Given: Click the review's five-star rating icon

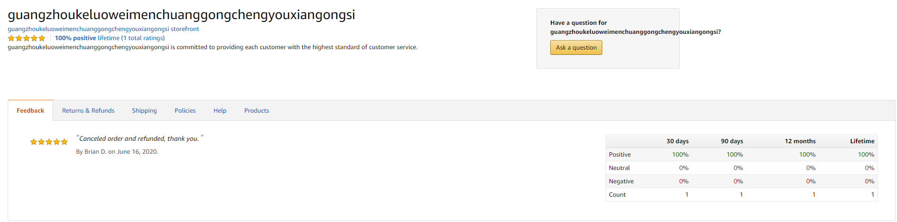Looking at the screenshot, I should click(x=49, y=142).
